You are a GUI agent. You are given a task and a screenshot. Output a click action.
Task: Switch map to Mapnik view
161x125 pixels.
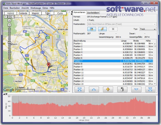point(35,13)
